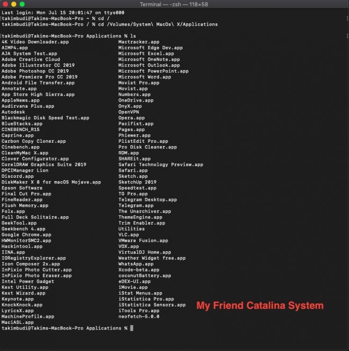Select 'Adobe Creative Cloud' entry

coord(31,59)
